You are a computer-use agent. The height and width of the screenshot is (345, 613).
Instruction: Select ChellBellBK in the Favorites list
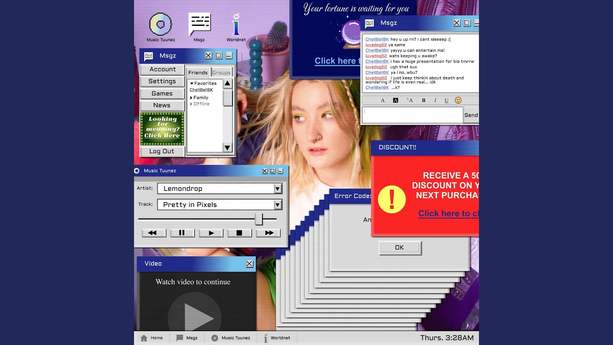point(201,90)
